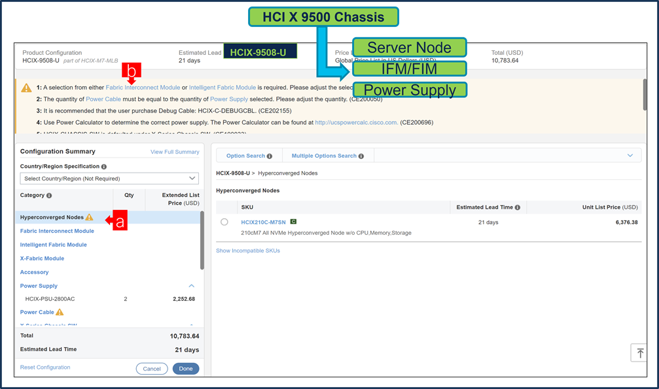Click View Full Summary link
Screen dimensions: 659x389
tap(175, 152)
